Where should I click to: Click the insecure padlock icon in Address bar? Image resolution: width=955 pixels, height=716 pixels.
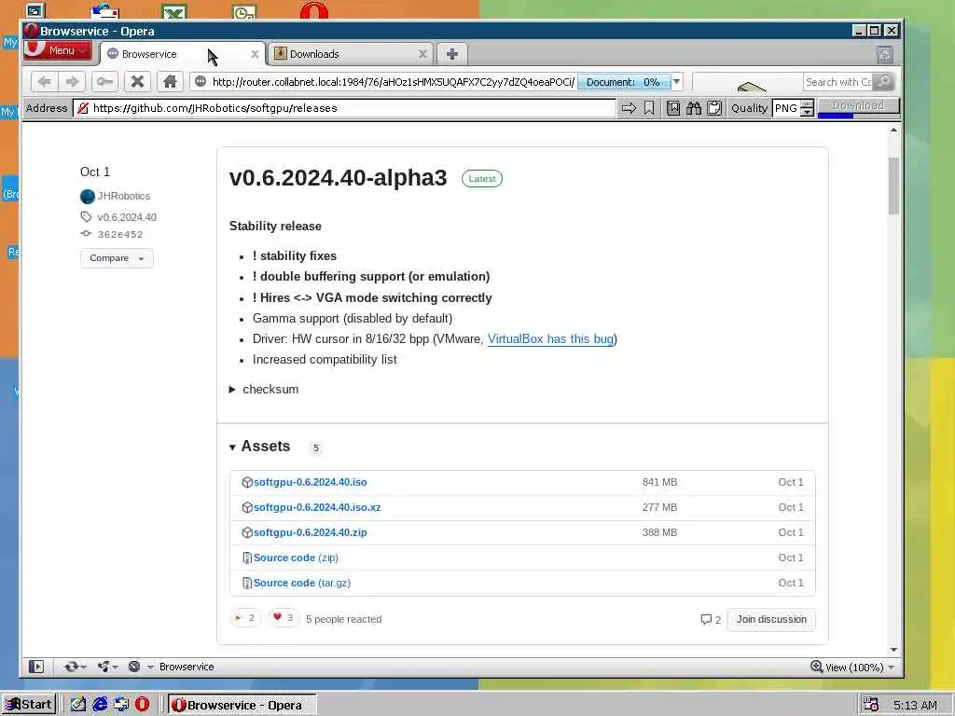tap(83, 108)
